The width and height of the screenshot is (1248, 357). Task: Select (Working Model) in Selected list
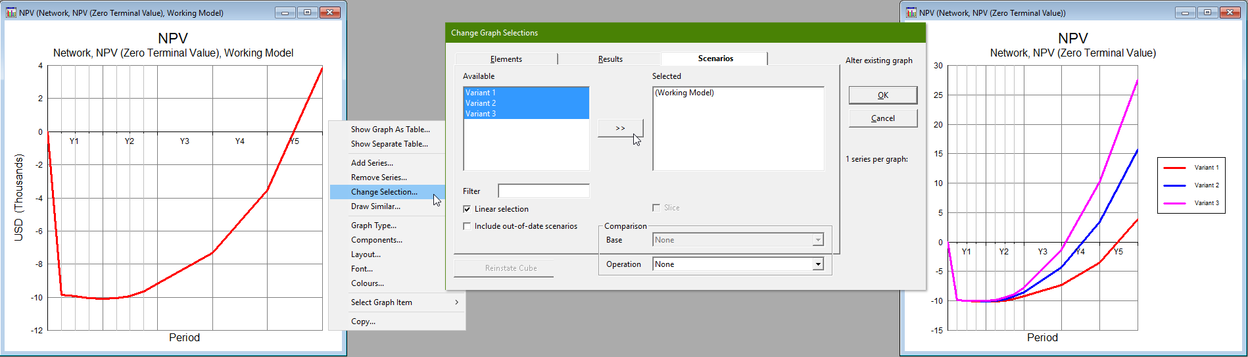(684, 93)
